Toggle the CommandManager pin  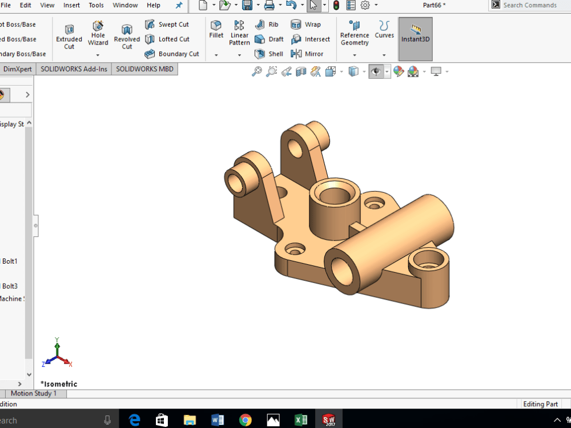click(x=179, y=6)
